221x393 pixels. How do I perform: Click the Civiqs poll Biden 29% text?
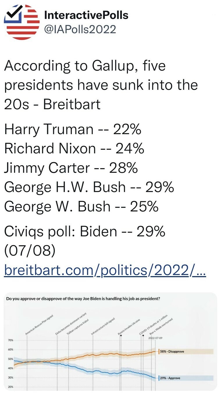pyautogui.click(x=85, y=232)
